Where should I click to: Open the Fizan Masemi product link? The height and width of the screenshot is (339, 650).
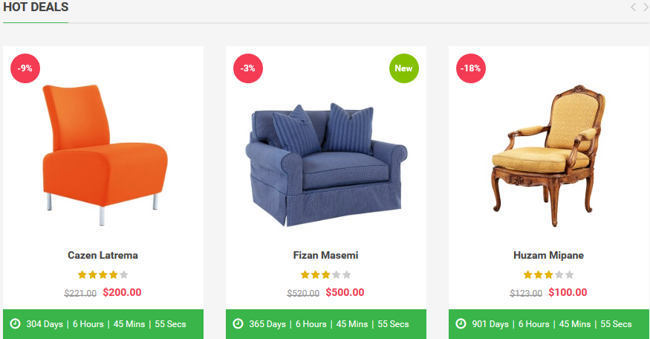(325, 255)
